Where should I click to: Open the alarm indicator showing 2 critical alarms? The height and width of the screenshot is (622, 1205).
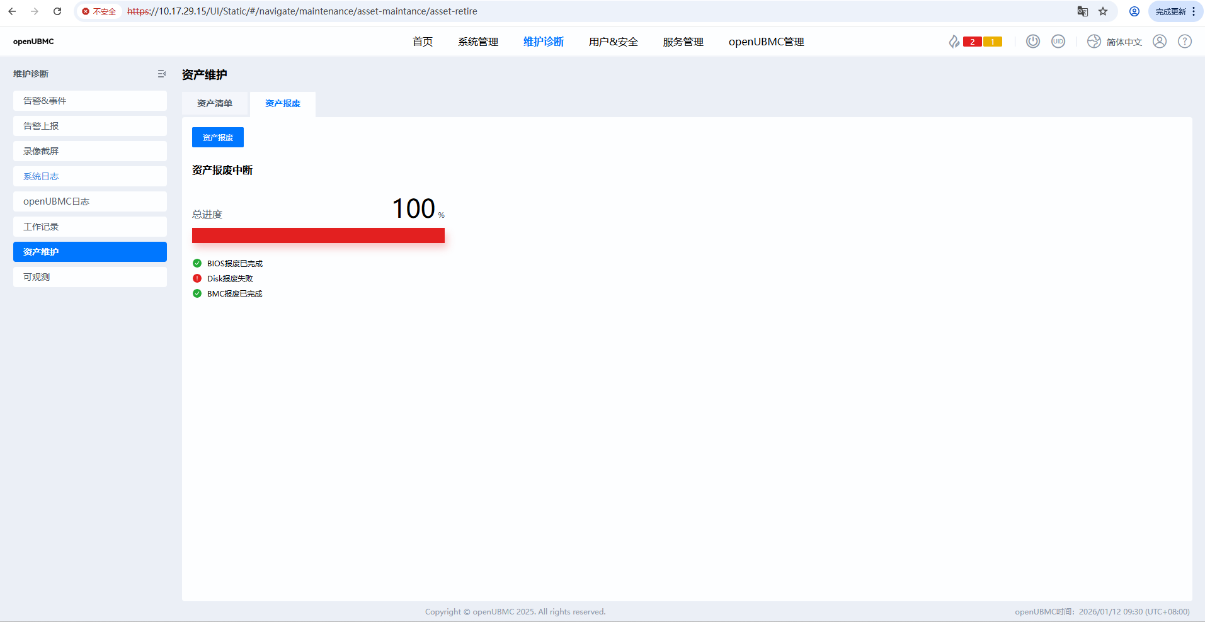coord(972,41)
